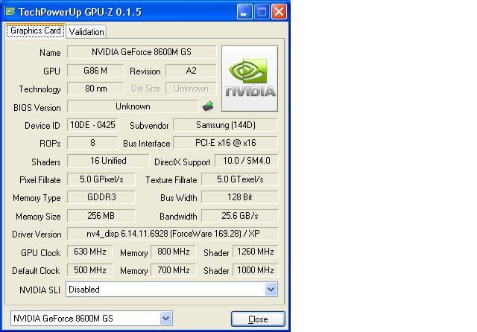
Task: Click the GPU selector text NVIDIA GeForce 8600M GS
Action: tap(63, 319)
